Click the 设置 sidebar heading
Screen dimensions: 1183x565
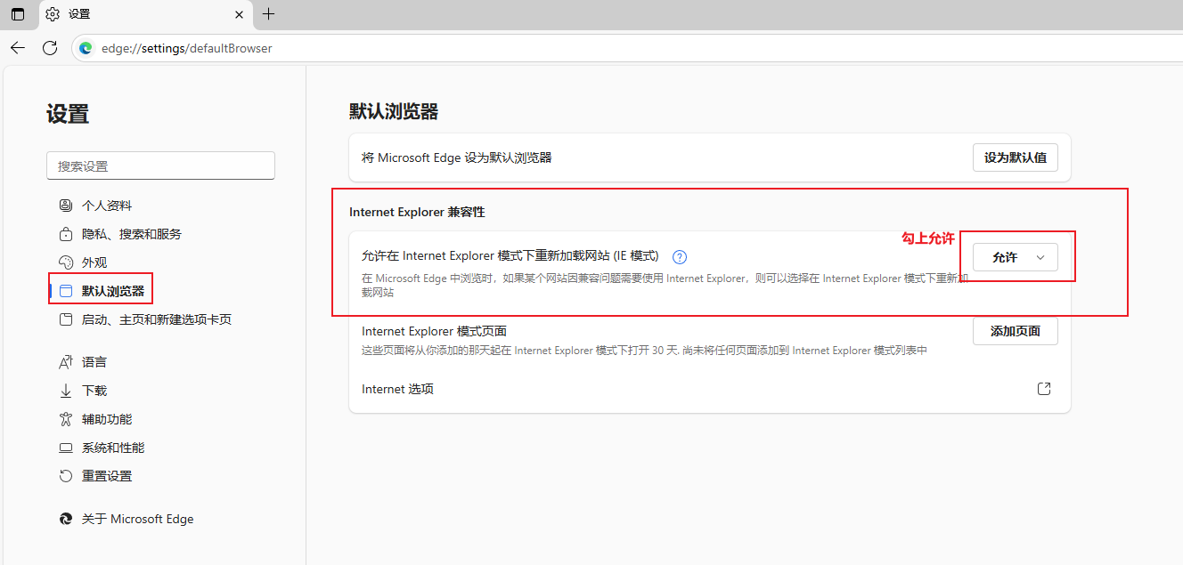(68, 114)
